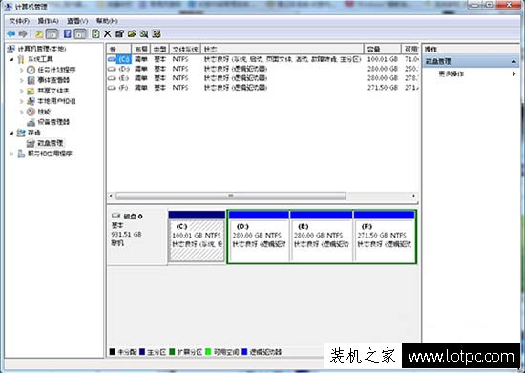Open properties toolbar icon after the X
The width and height of the screenshot is (525, 373).
point(119,33)
